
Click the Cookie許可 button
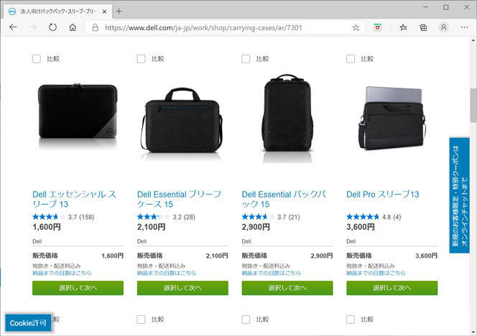coord(28,322)
